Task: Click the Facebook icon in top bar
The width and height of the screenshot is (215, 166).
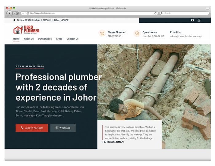Action: pyautogui.click(x=193, y=20)
